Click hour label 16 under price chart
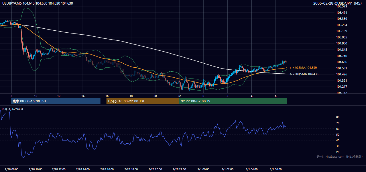The width and height of the screenshot is (366, 172). (x=107, y=96)
